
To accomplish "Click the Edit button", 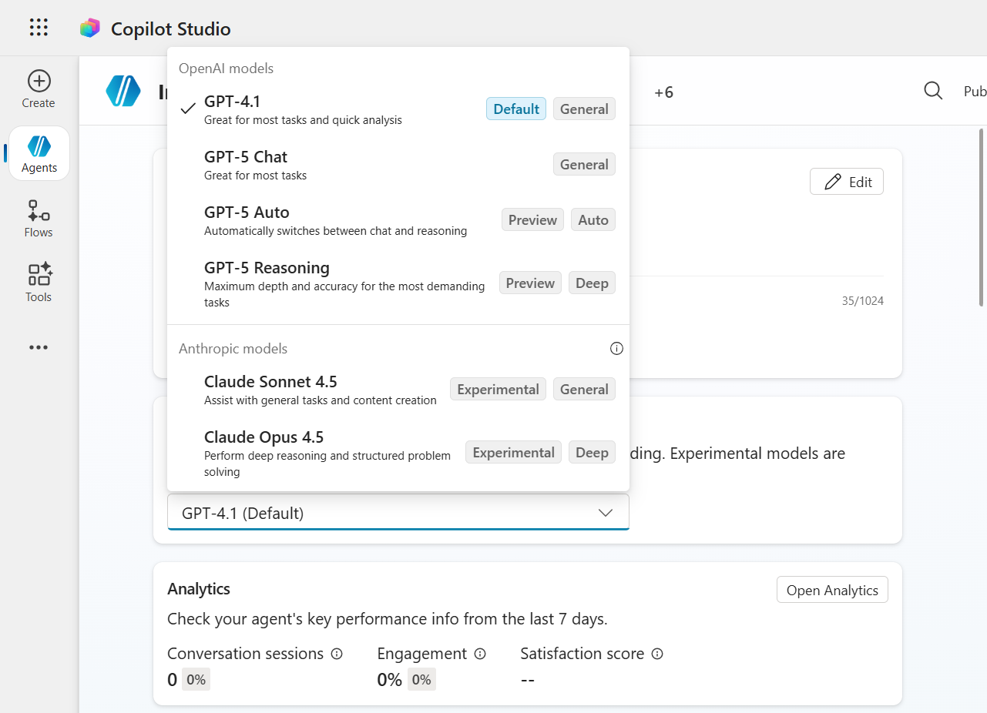I will click(846, 182).
